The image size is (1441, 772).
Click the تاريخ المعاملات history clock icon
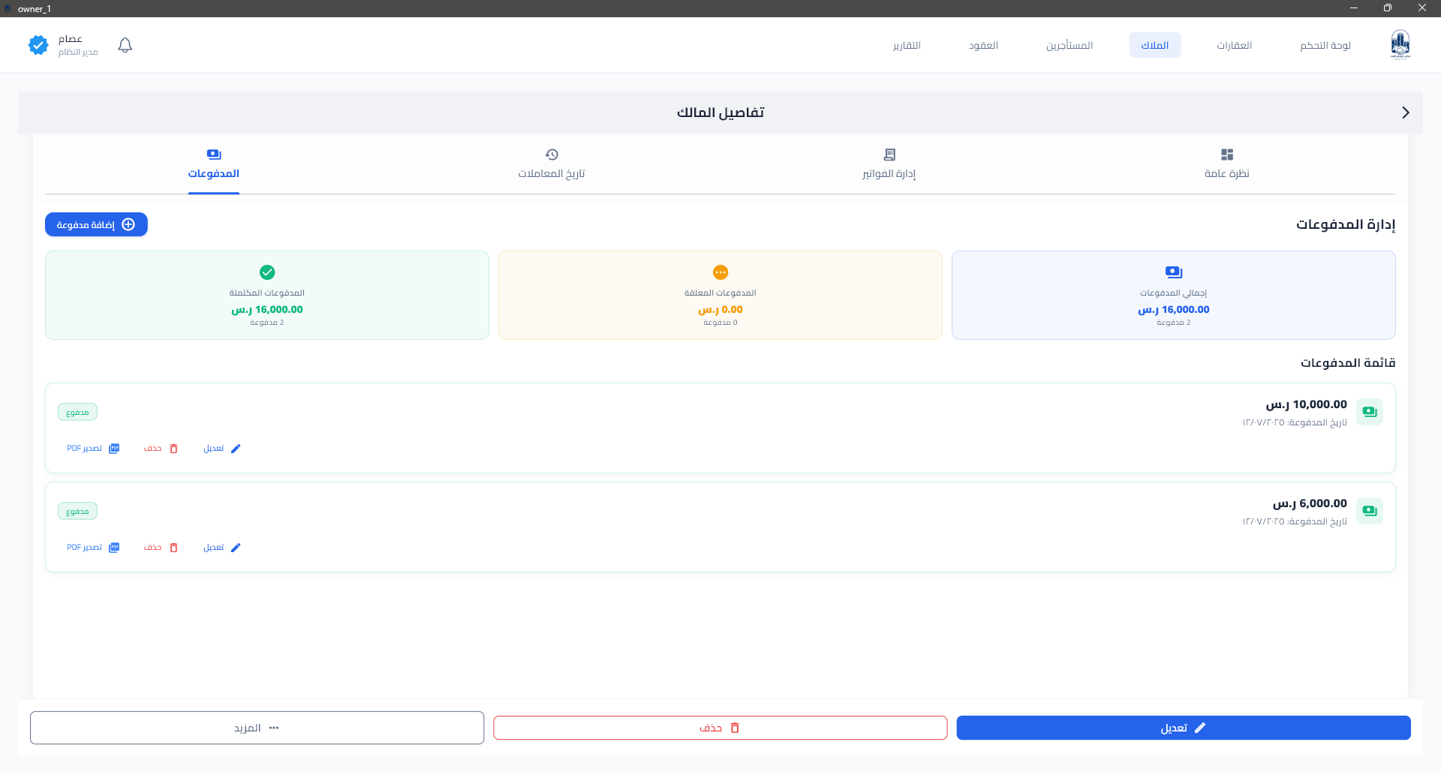click(x=552, y=155)
